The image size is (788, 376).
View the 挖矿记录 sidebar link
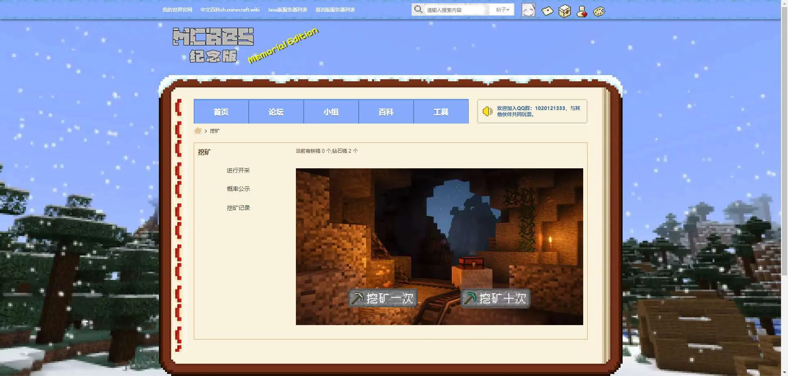(238, 208)
